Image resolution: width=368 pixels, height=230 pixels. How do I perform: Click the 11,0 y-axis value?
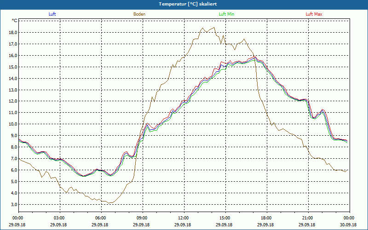[13, 113]
